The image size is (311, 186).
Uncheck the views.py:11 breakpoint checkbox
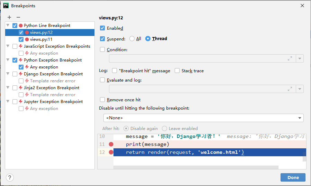pos(21,39)
